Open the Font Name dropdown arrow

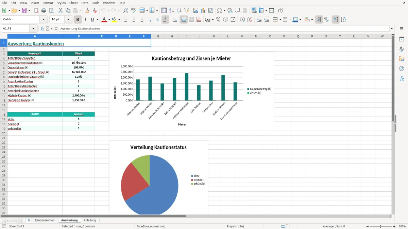pos(44,20)
